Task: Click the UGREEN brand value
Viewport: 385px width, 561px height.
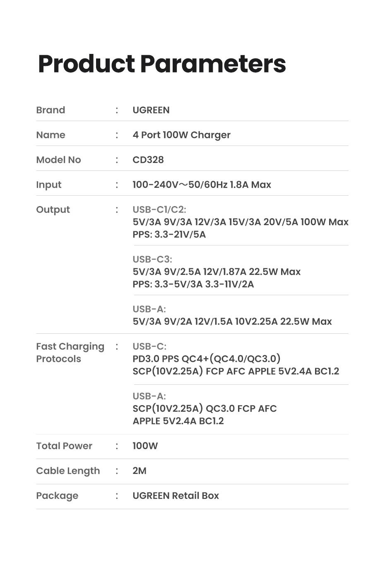Action: pos(151,110)
